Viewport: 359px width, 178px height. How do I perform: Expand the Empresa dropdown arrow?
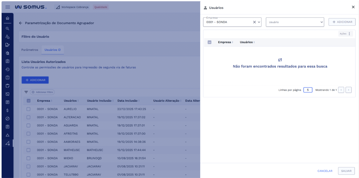(259, 22)
